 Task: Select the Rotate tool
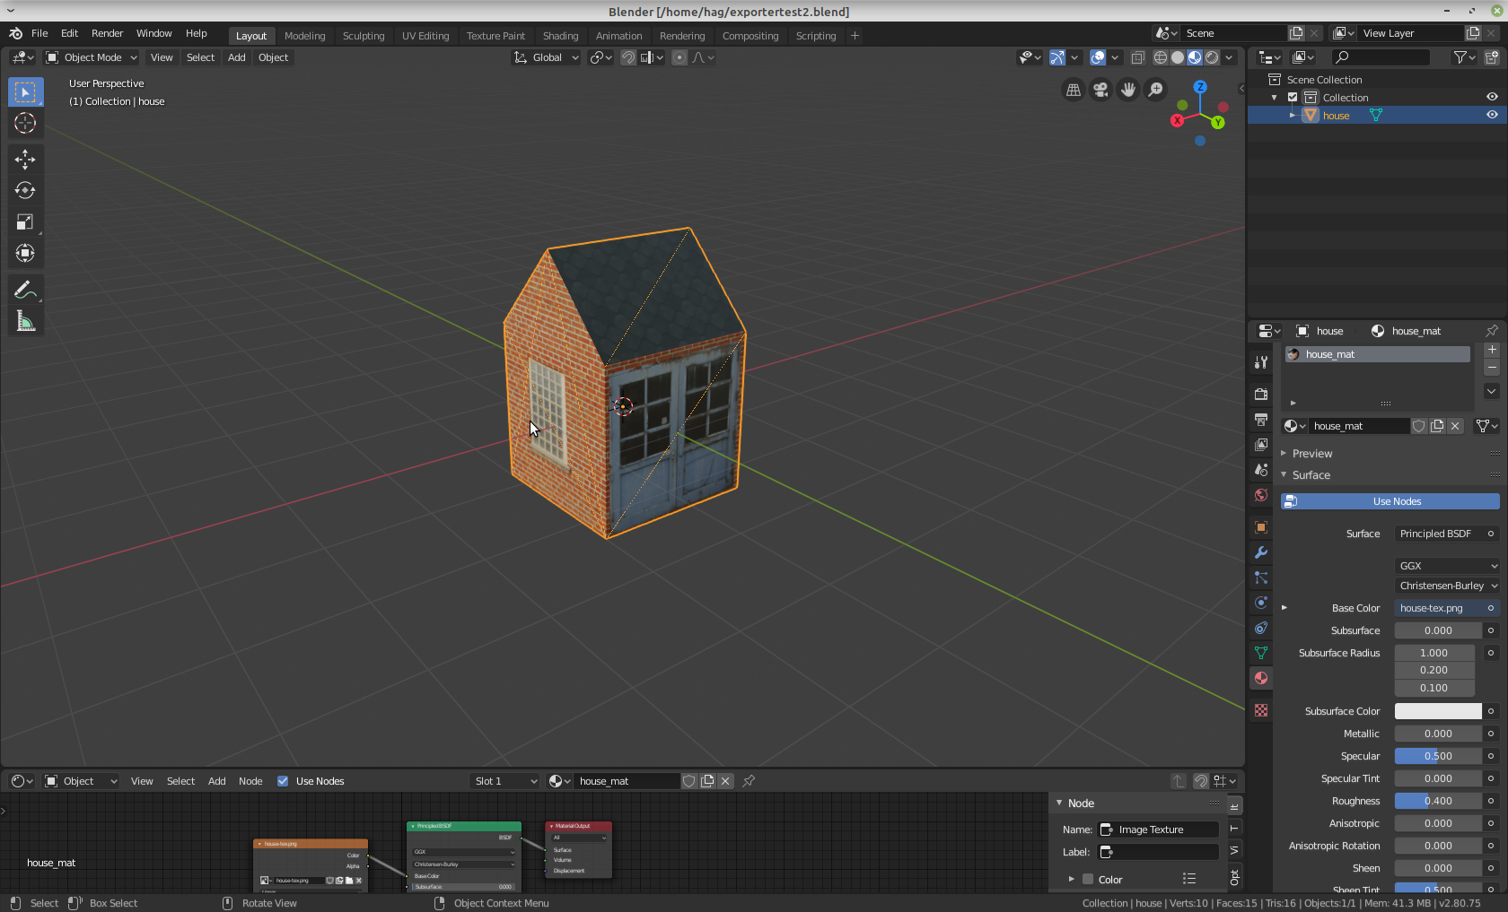tap(25, 191)
